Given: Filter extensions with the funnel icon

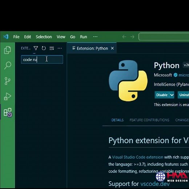Looking at the screenshot, I should [36, 48].
